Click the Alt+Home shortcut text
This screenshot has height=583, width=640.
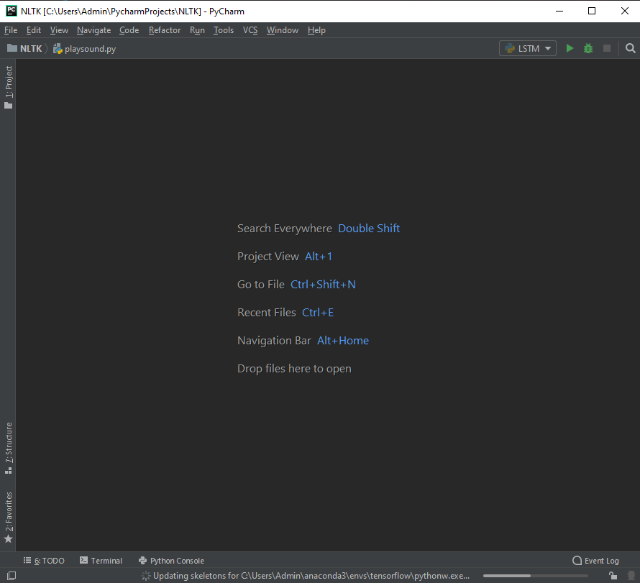(343, 340)
